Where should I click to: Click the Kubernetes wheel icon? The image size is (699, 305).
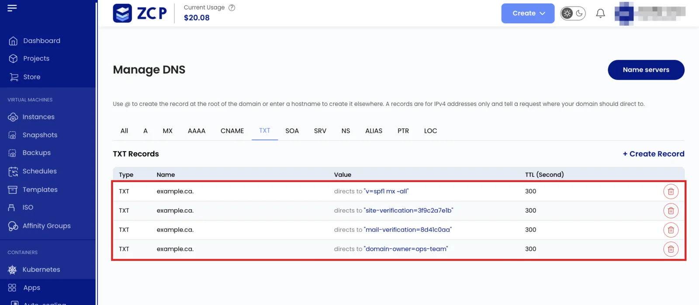coord(12,270)
